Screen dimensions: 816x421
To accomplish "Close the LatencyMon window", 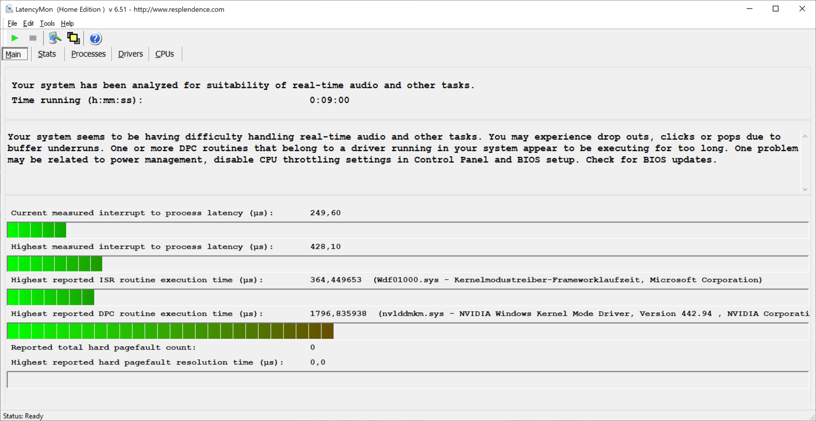I will 802,9.
